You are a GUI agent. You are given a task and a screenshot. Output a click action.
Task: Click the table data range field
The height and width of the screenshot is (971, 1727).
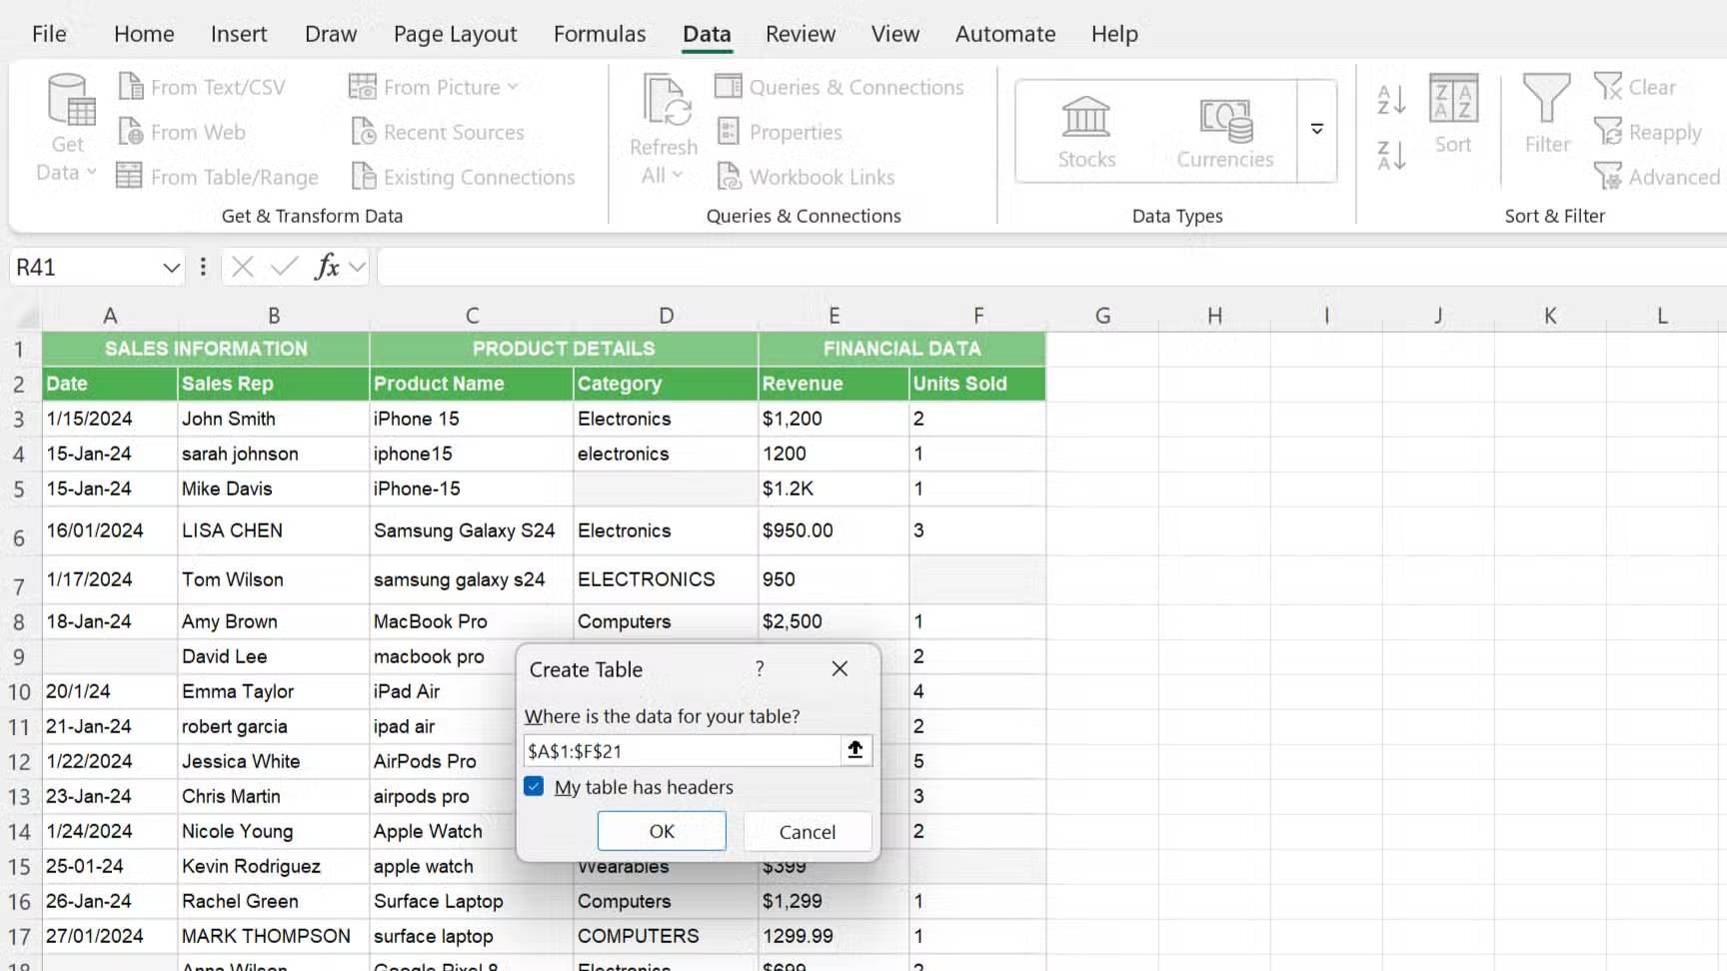682,751
